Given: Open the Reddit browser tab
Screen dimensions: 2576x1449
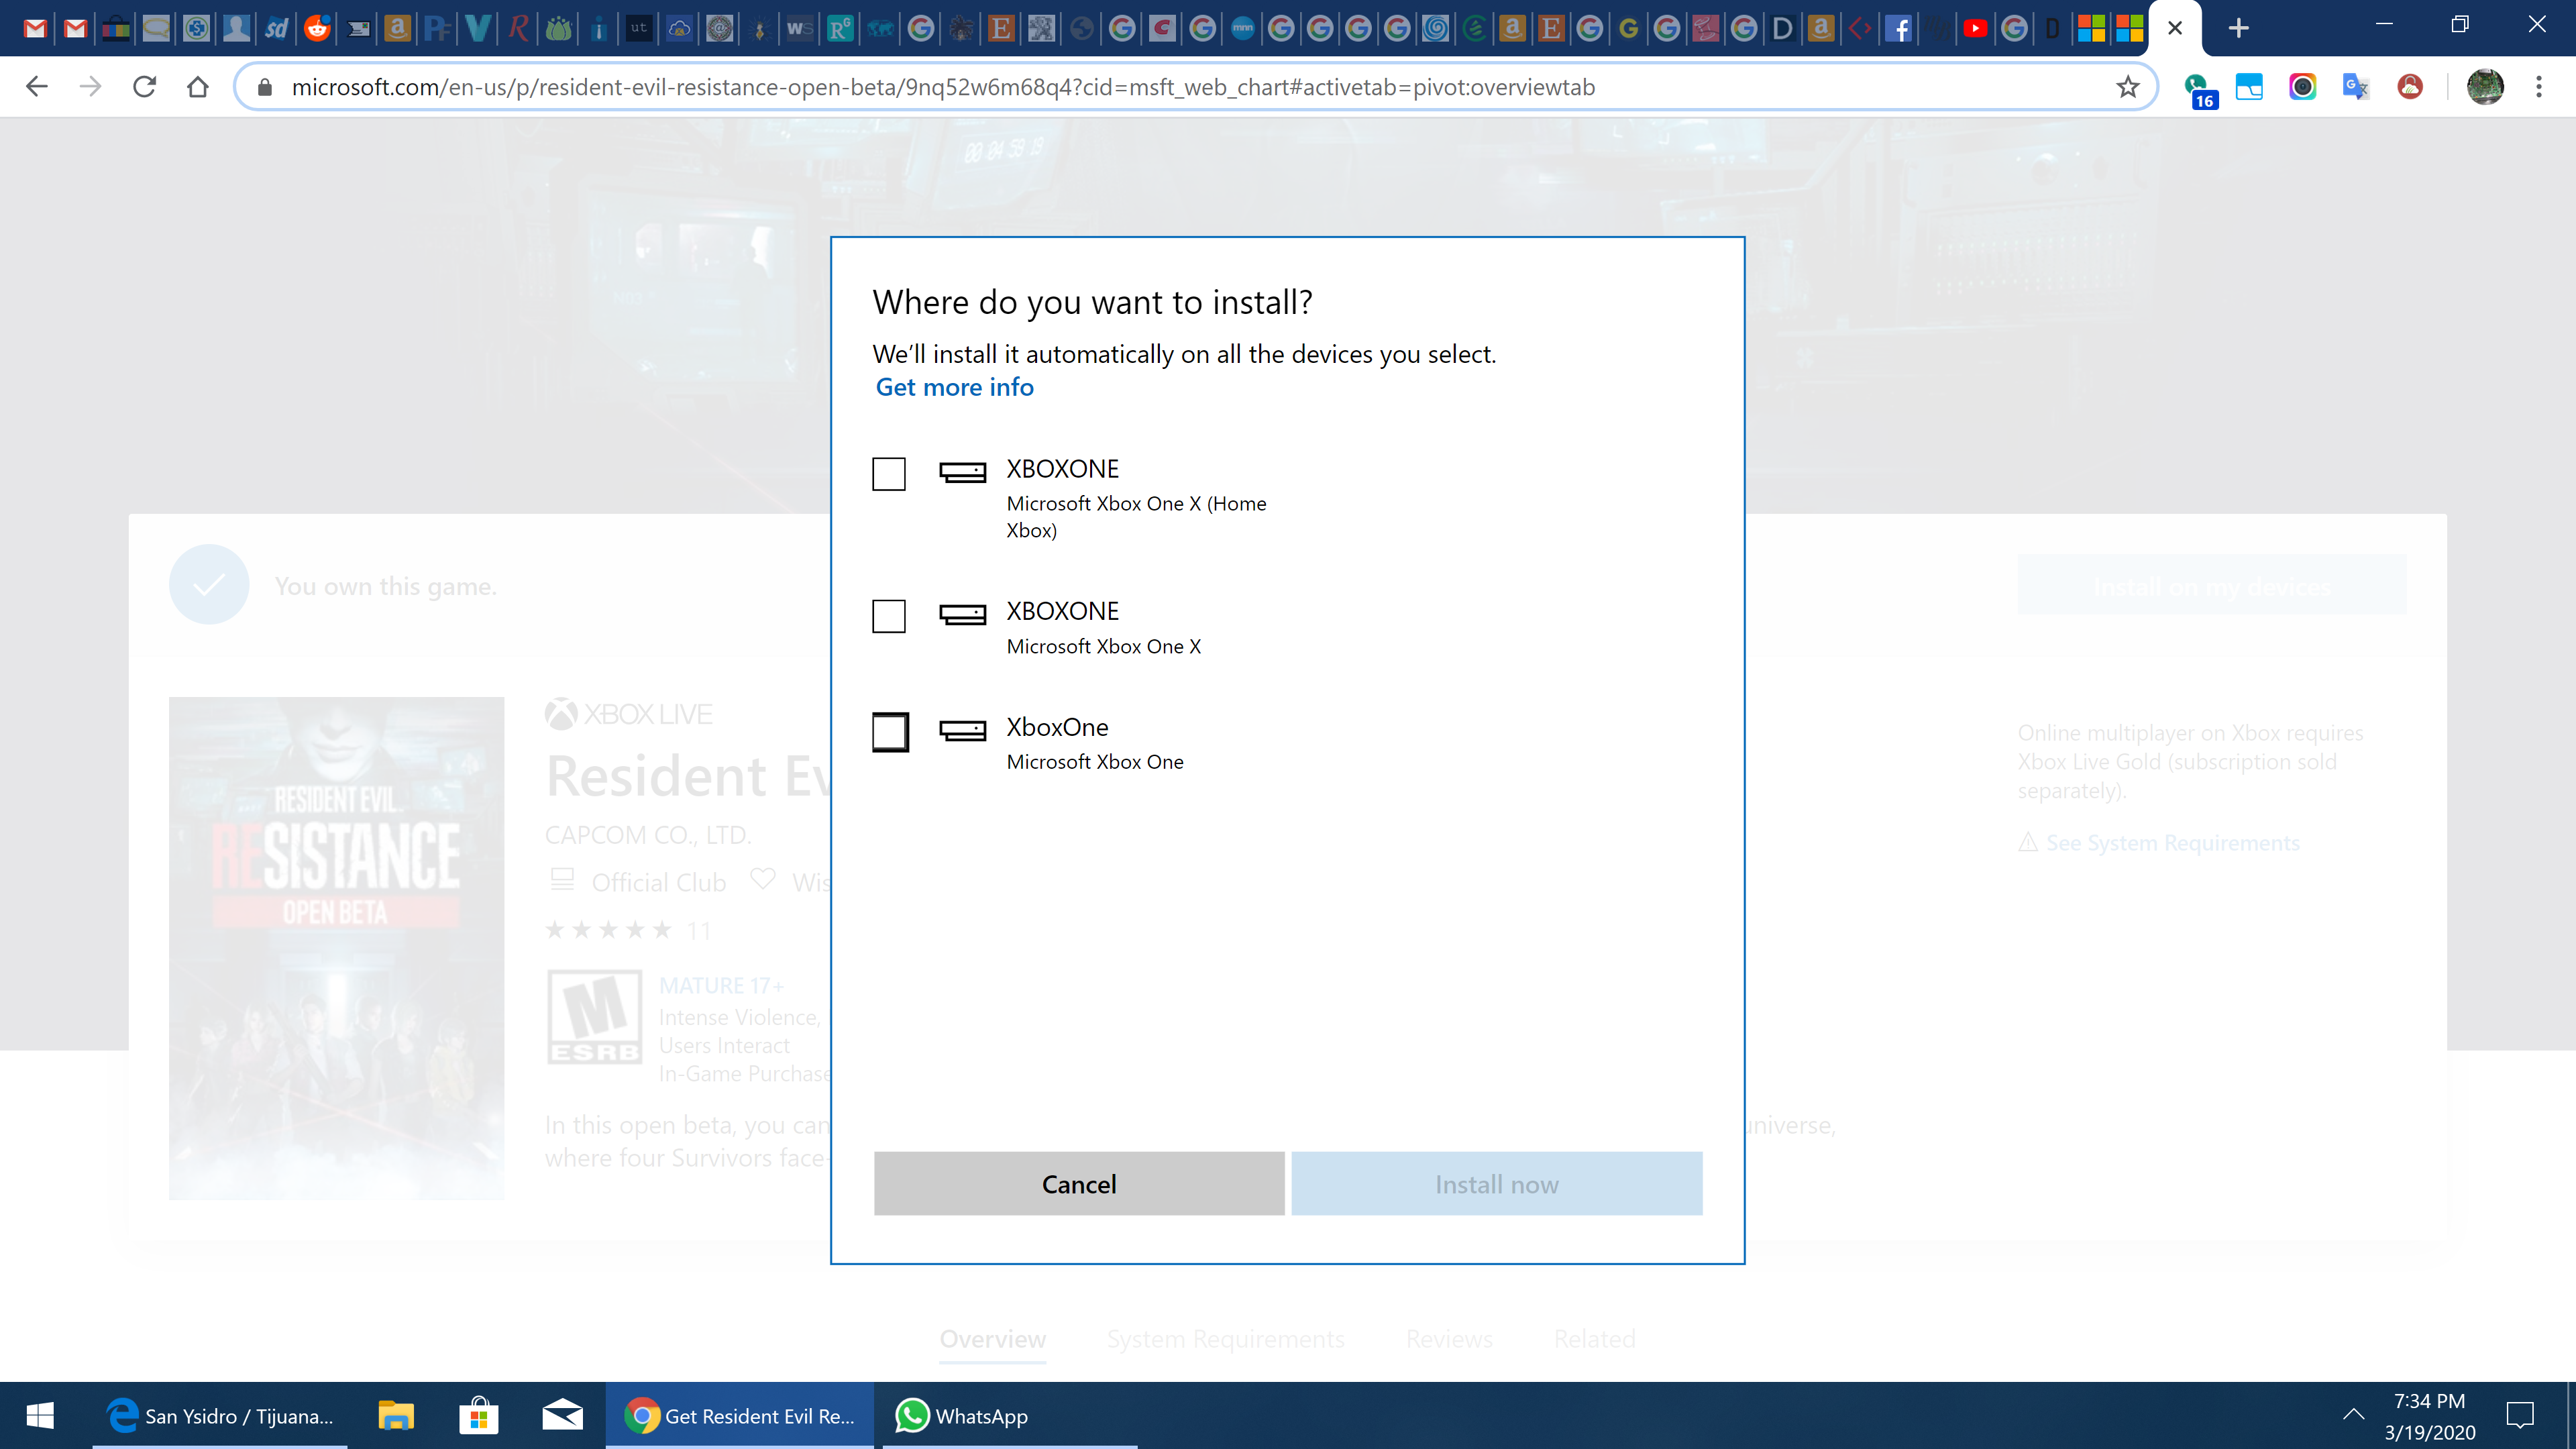Looking at the screenshot, I should tap(317, 28).
